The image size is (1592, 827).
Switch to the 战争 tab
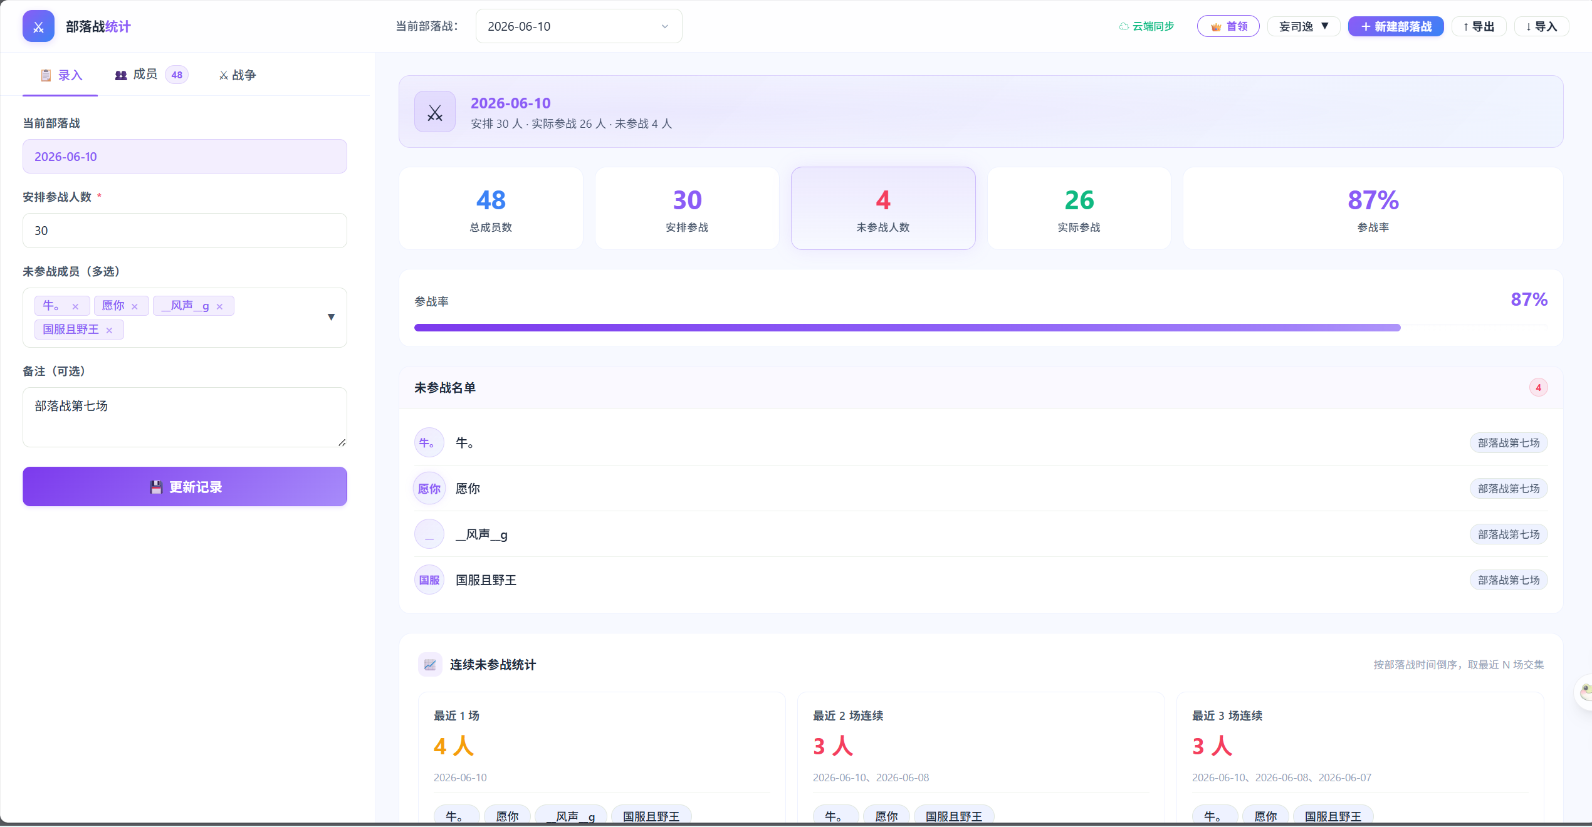[238, 75]
